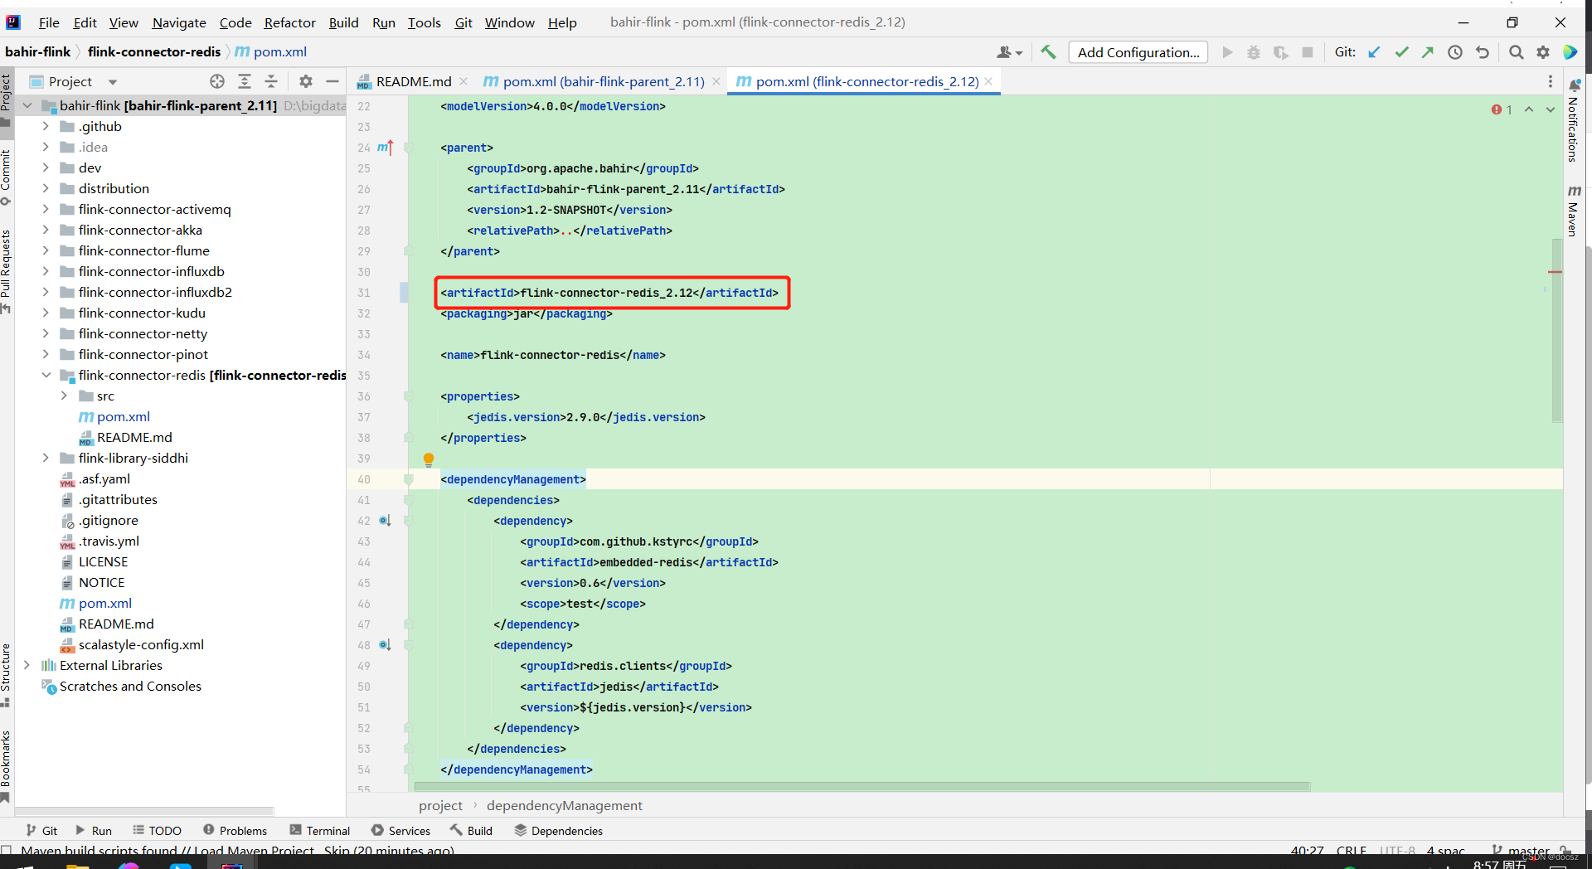1592x869 pixels.
Task: Open Search Everywhere magnifier icon
Action: pyautogui.click(x=1516, y=52)
